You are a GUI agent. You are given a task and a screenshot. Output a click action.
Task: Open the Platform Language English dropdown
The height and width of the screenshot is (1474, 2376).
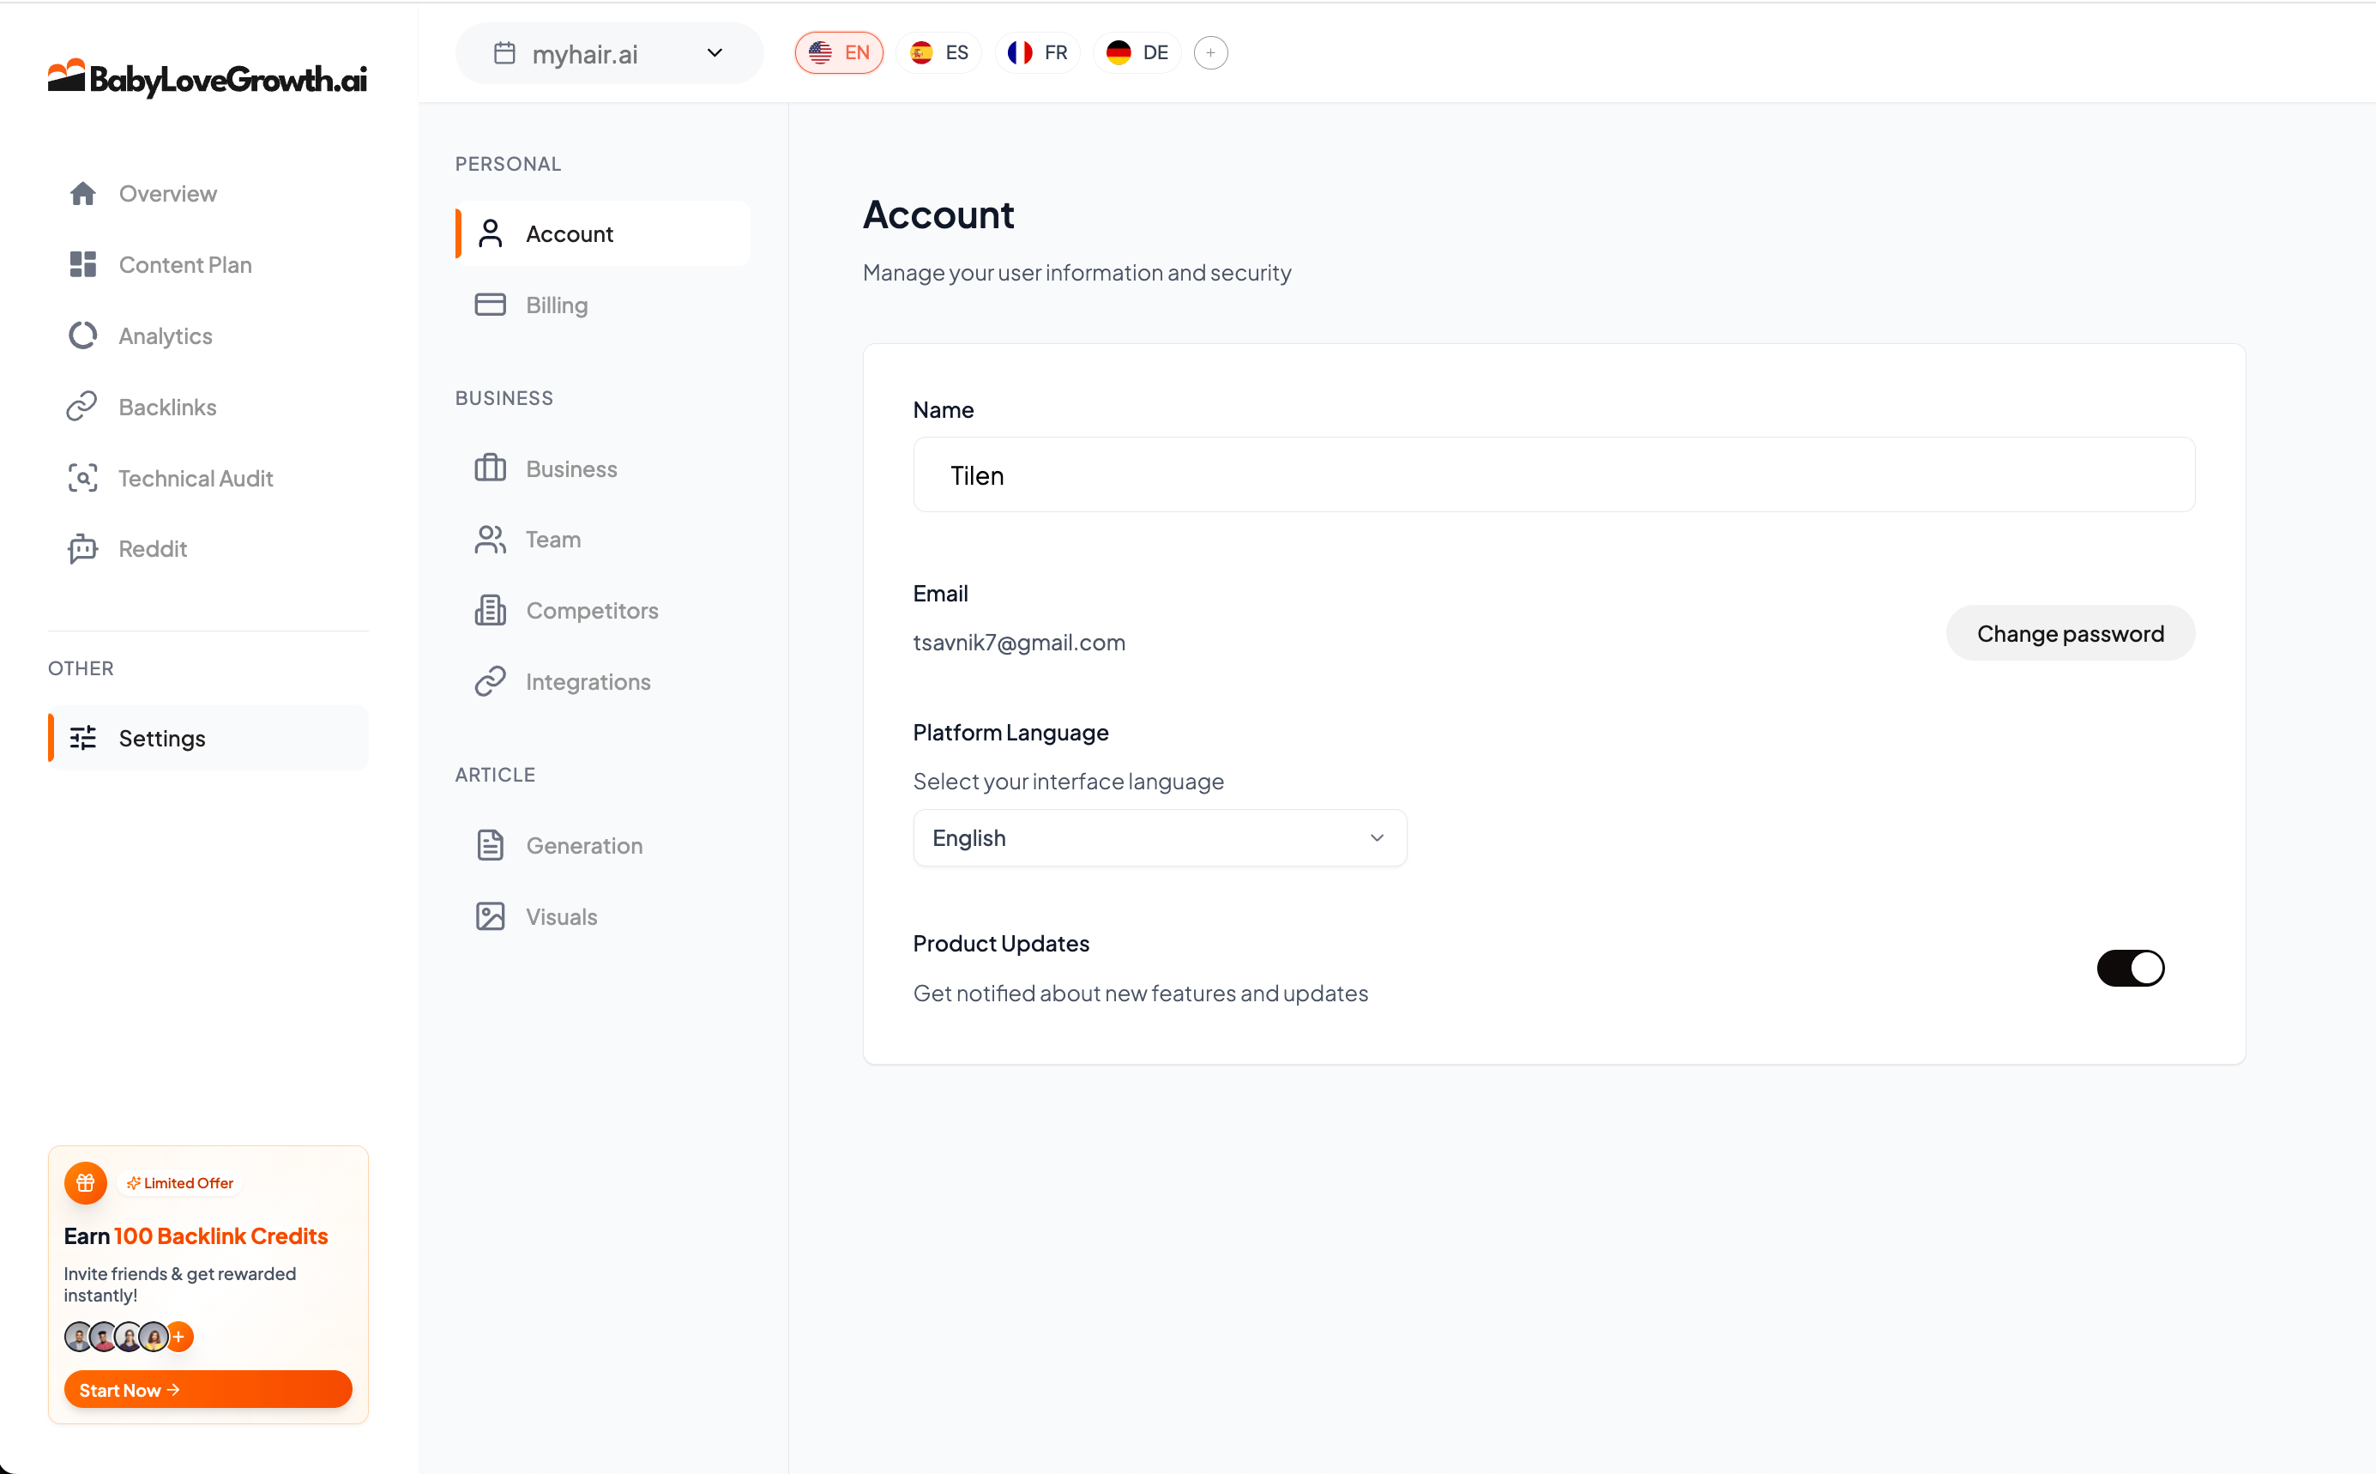pyautogui.click(x=1159, y=837)
